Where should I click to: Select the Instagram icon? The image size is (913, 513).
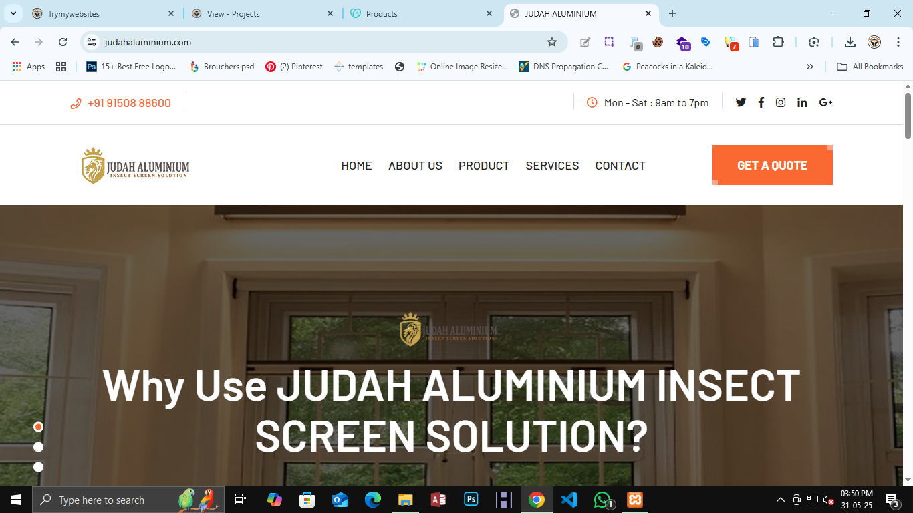pos(781,102)
